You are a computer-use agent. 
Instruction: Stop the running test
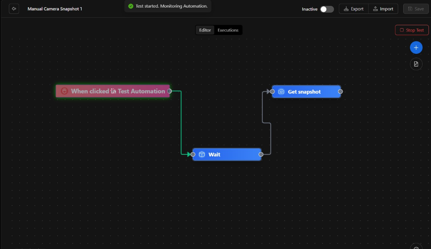click(x=412, y=30)
